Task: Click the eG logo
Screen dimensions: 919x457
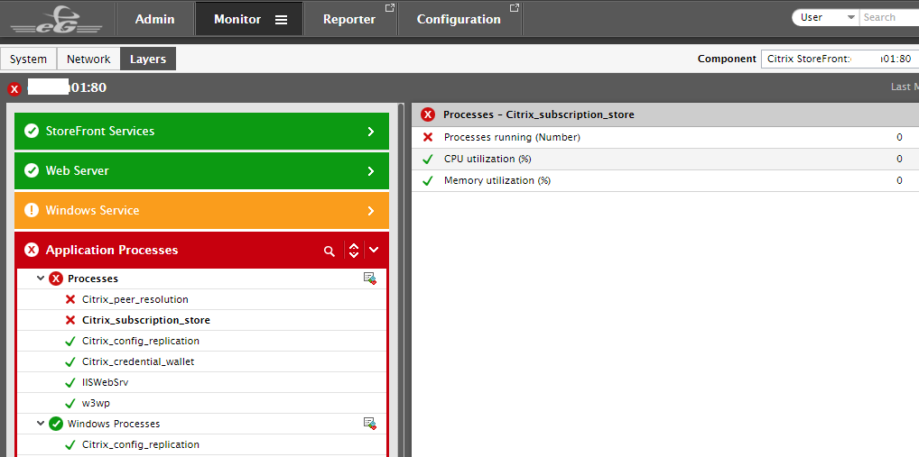Action: pyautogui.click(x=56, y=19)
